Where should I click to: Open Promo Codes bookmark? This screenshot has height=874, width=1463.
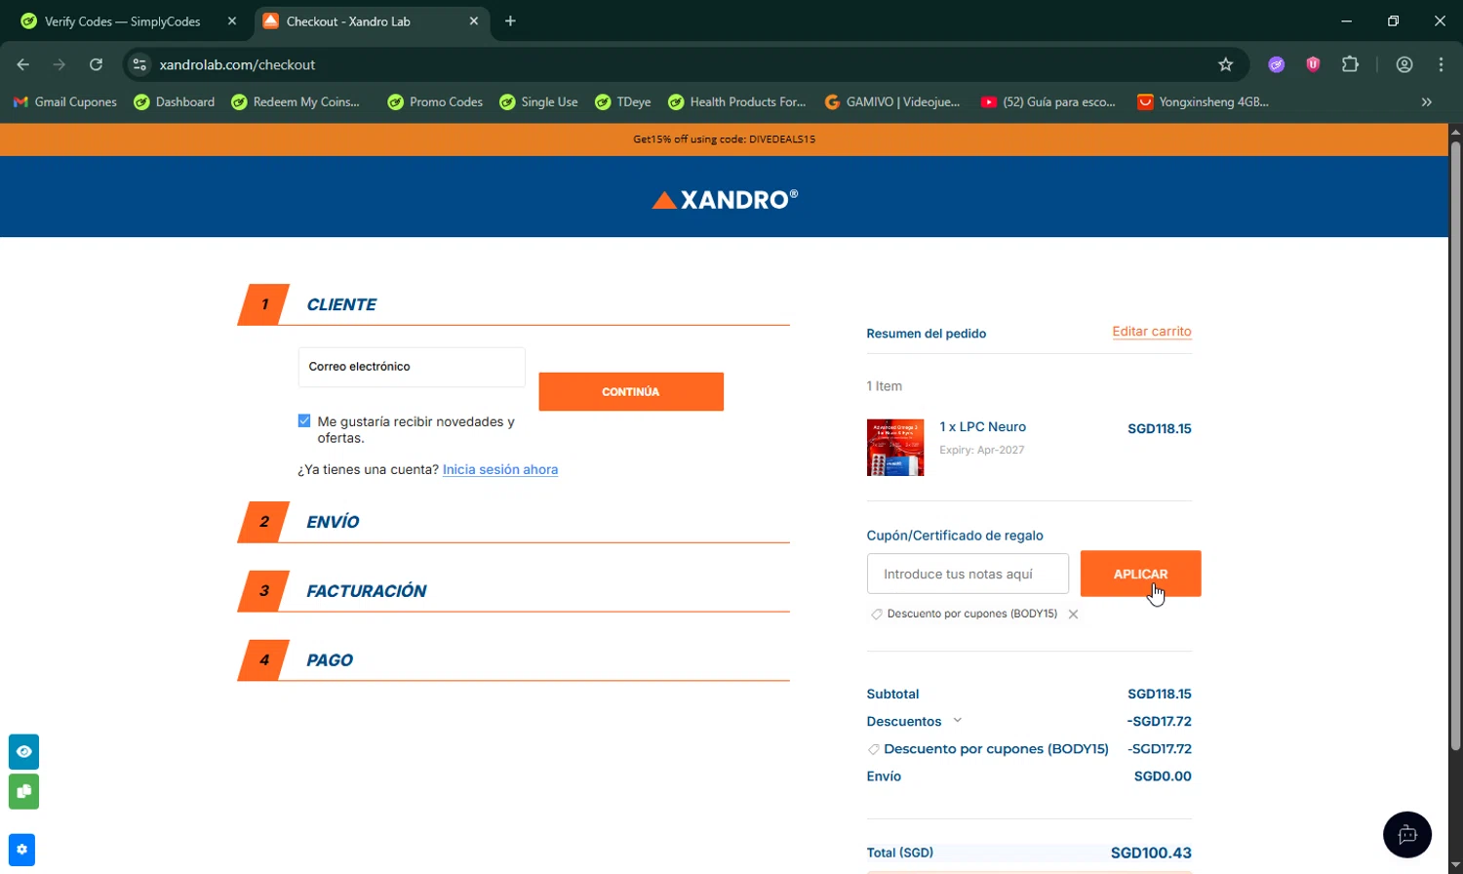click(x=435, y=101)
